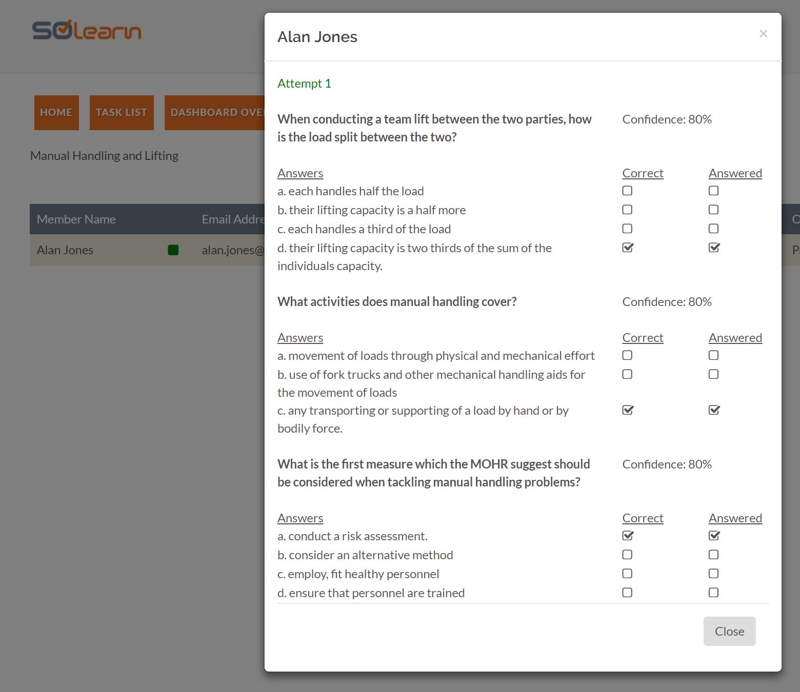Open the TASK LIST menu item

122,113
